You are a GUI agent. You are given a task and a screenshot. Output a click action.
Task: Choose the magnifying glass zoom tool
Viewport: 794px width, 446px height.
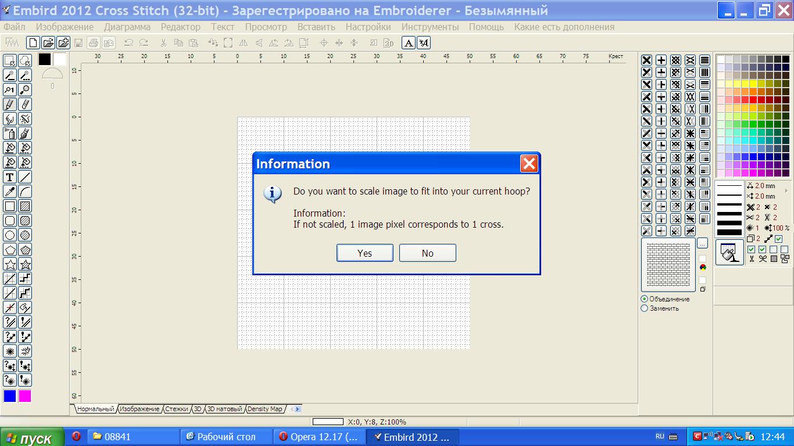pyautogui.click(x=25, y=90)
